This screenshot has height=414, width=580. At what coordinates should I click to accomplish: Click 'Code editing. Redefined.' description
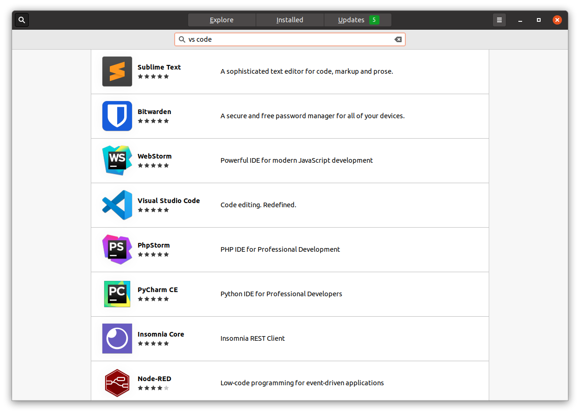coord(258,205)
